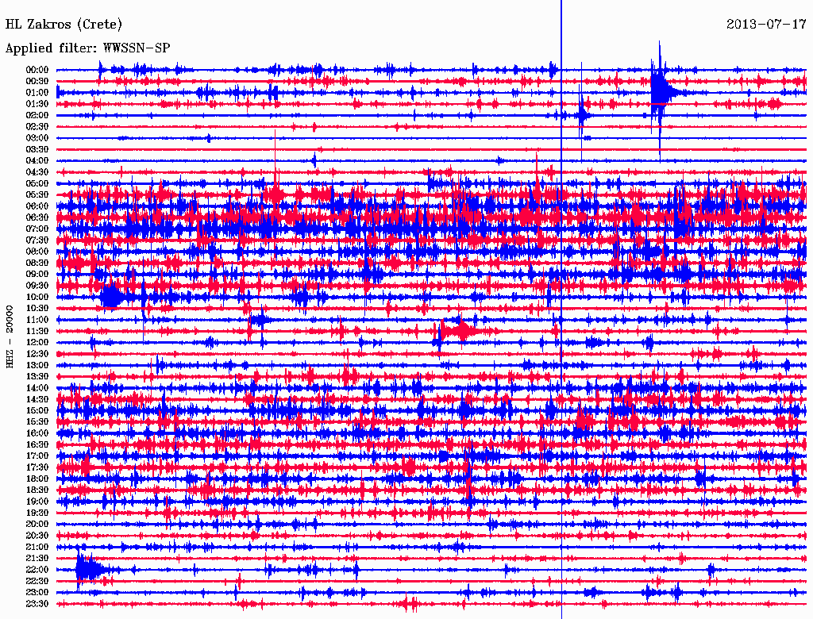Click the 10:30 time label
813x619 pixels.
37,309
